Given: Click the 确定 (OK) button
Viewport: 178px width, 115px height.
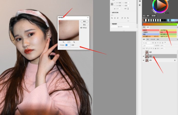Looking at the screenshot, I should [x=84, y=21].
